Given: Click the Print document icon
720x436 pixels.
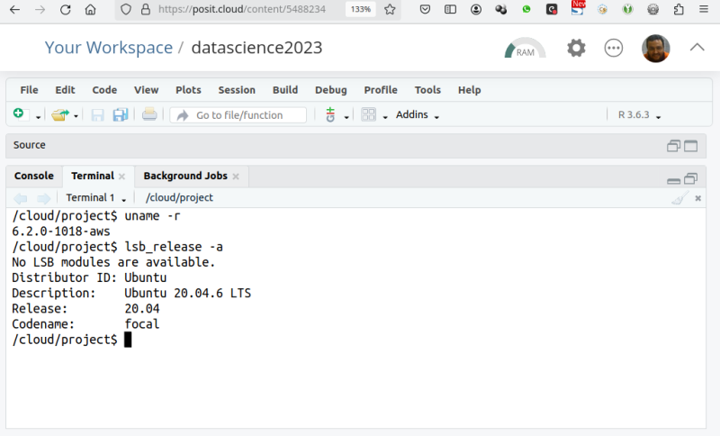Looking at the screenshot, I should [149, 115].
